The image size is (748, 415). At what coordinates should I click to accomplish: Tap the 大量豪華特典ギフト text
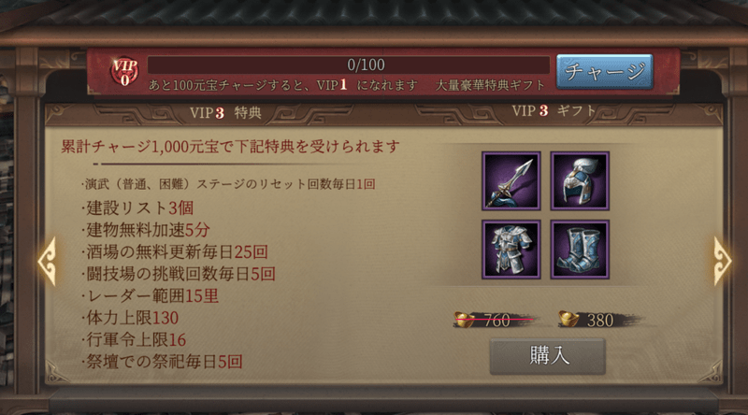coord(490,85)
